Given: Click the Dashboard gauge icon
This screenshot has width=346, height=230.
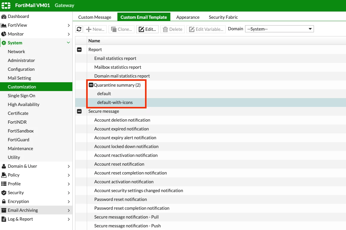Looking at the screenshot, I should [4, 16].
